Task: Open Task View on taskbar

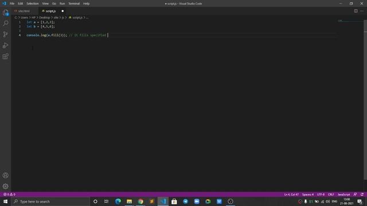Action: pyautogui.click(x=106, y=201)
